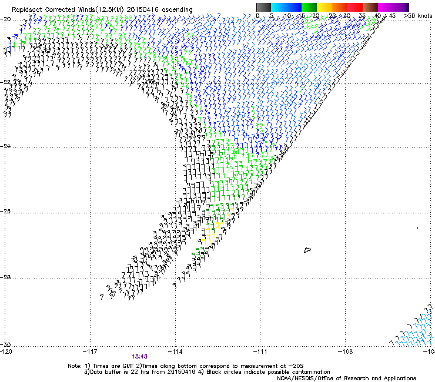Click the '20150416 ascending' date label
435x382 pixels.
(159, 10)
